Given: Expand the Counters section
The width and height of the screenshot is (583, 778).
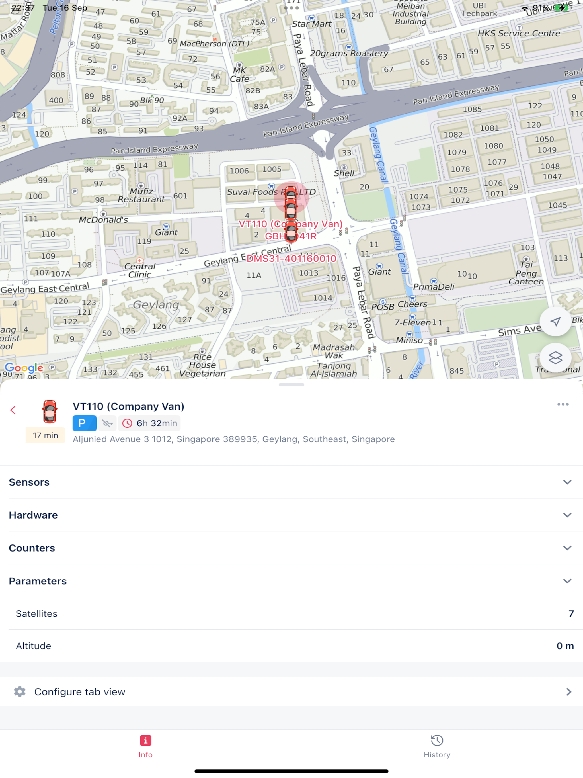Looking at the screenshot, I should 291,548.
